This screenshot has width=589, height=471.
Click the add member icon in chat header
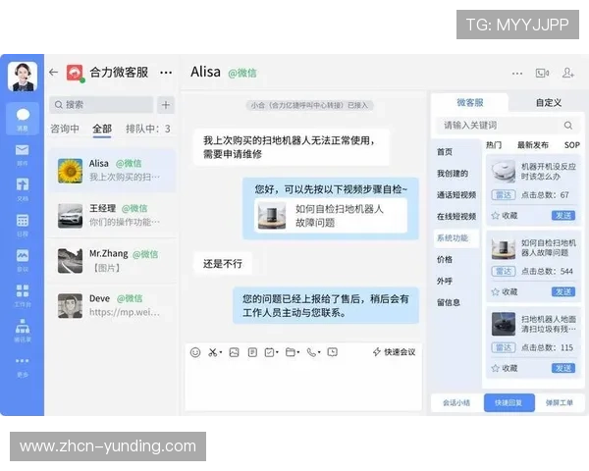(x=567, y=73)
